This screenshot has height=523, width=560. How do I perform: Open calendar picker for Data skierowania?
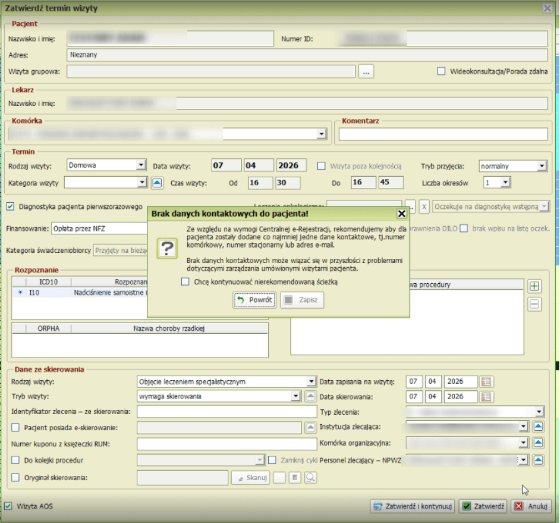pos(487,397)
